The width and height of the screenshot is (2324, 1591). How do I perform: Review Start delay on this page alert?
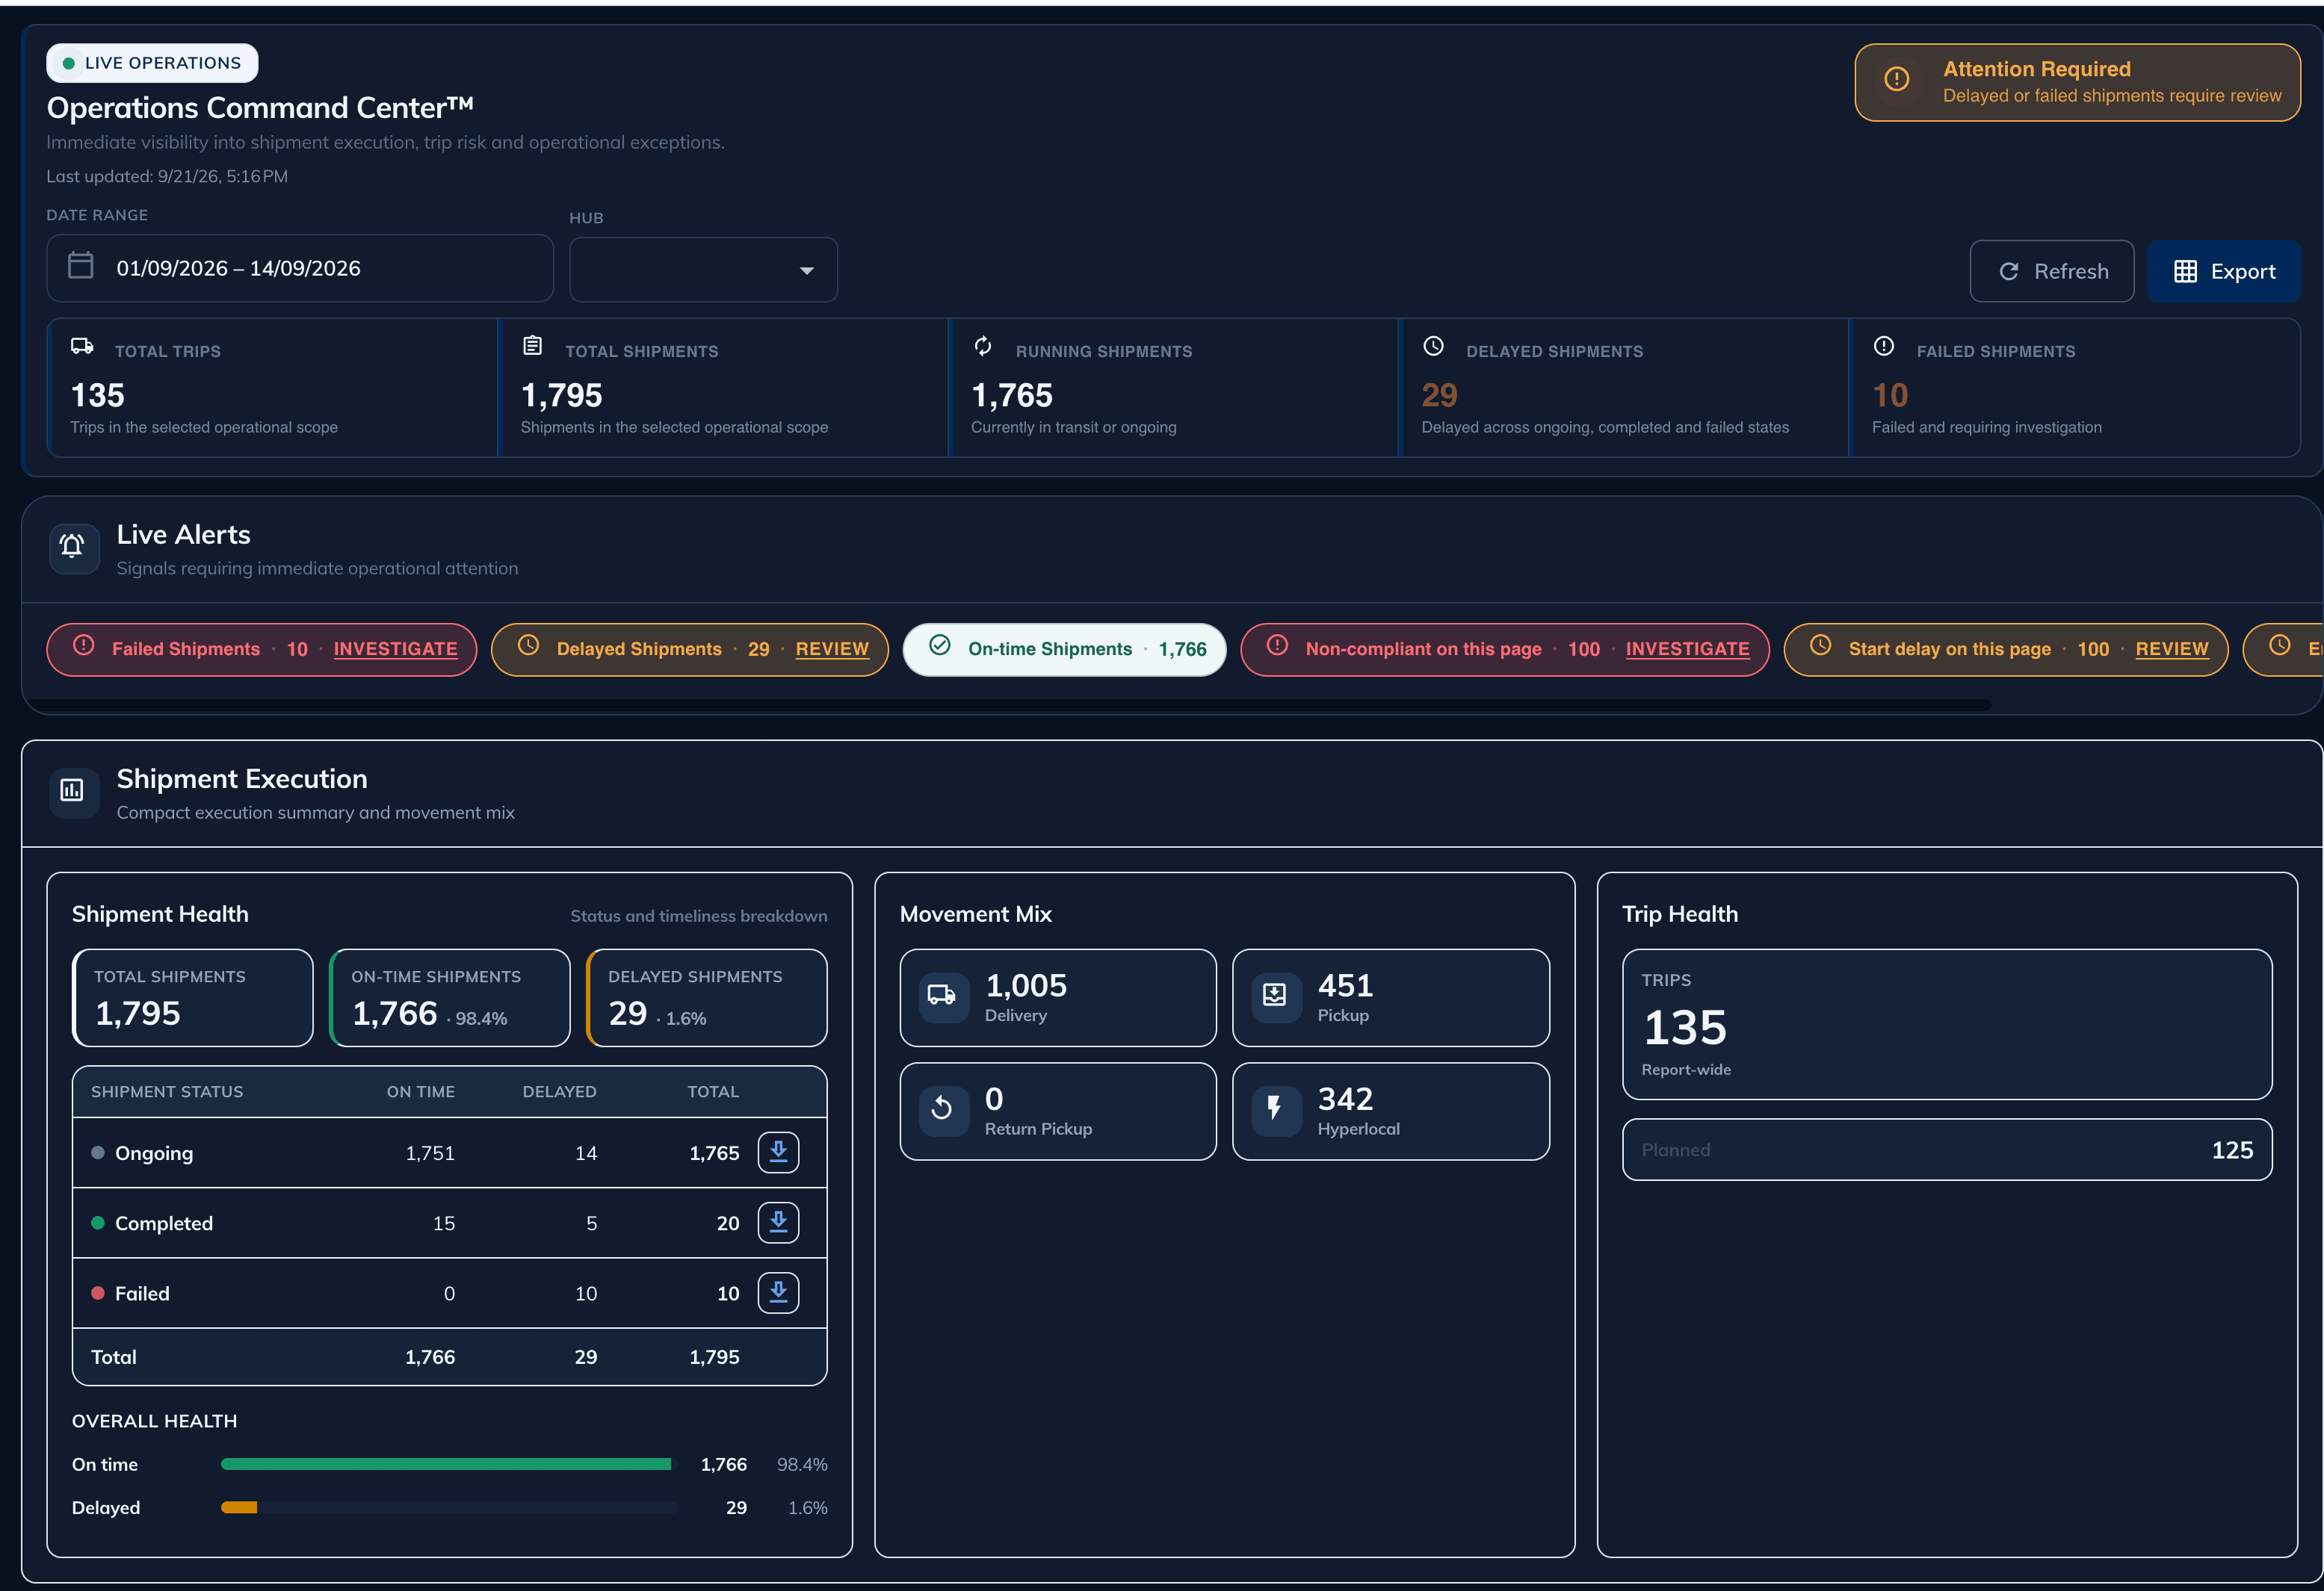2171,650
